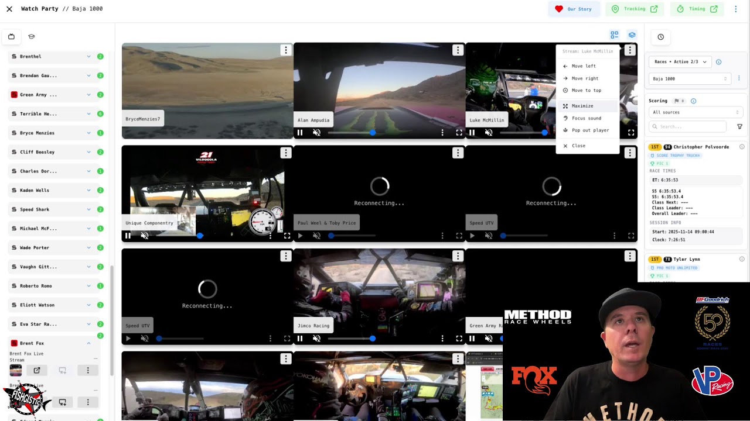
Task: Open player settings dots on Alan Ampudia controls
Action: point(442,133)
